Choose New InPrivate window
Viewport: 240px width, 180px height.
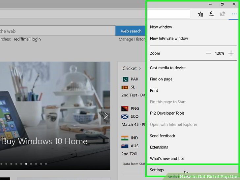coord(169,39)
